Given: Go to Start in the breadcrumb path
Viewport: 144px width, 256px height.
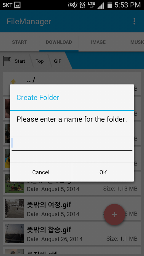Looking at the screenshot, I should (20, 61).
